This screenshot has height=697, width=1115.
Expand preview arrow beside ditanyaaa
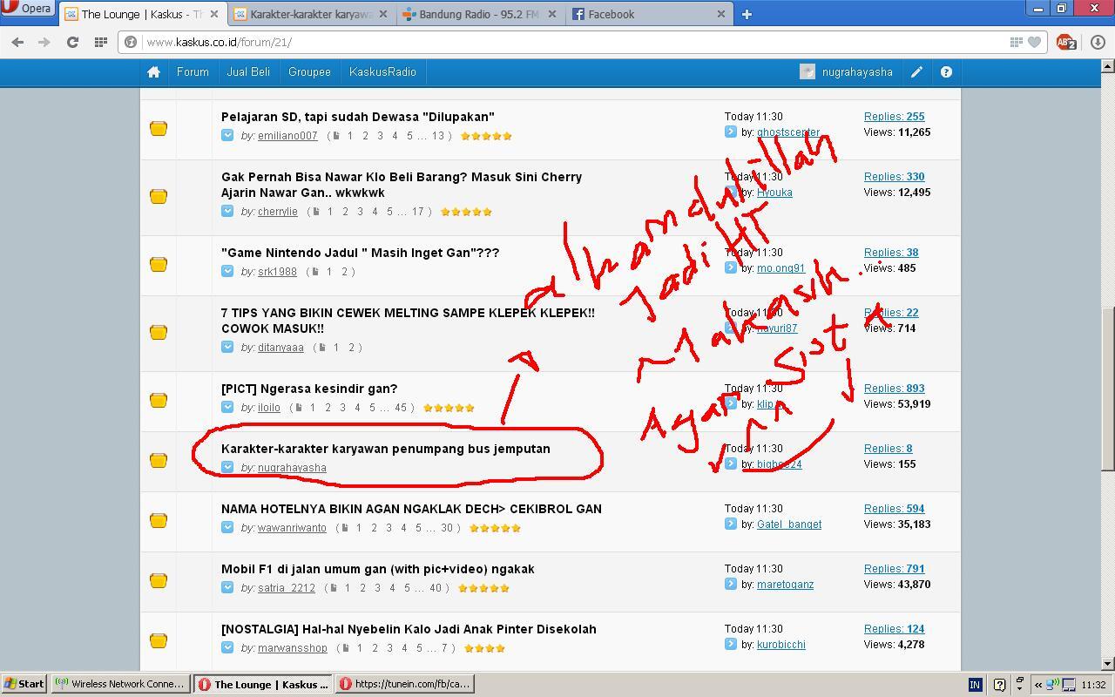[x=227, y=347]
